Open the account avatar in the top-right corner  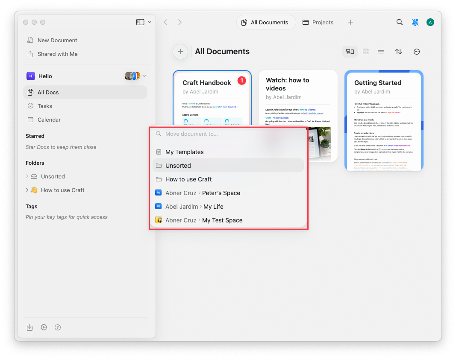coord(430,22)
